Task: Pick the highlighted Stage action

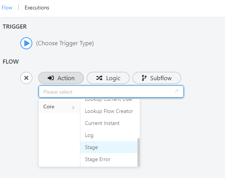Action: [109, 147]
